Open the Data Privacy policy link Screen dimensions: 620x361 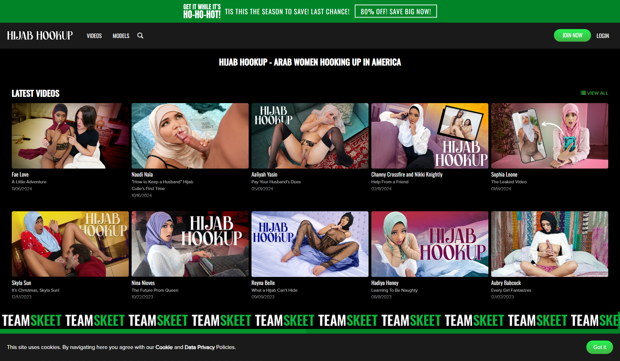[200, 347]
